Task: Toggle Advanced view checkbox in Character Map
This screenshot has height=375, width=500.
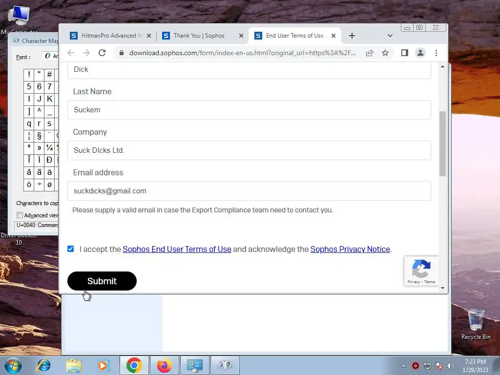Action: point(20,215)
